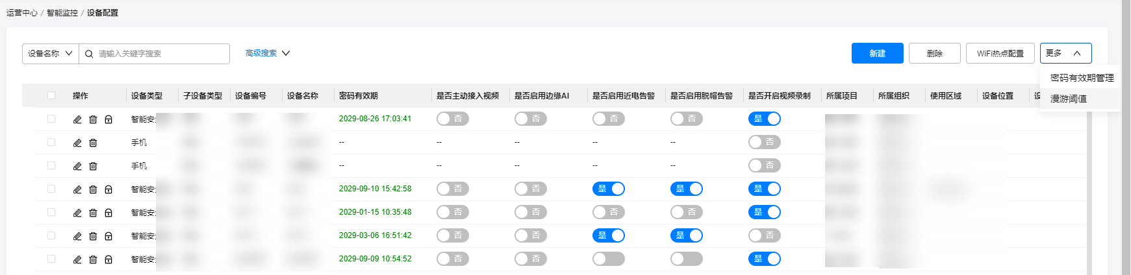Expand the 高级搜索 advanced search panel
Image resolution: width=1131 pixels, height=275 pixels.
pos(267,53)
